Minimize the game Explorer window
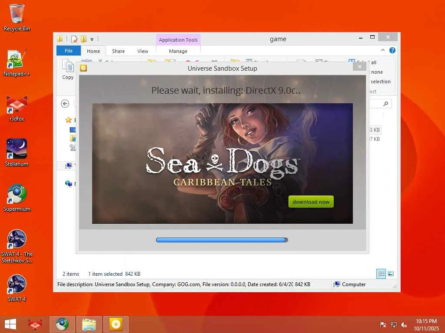Screen dimensions: 445x333 [360, 38]
